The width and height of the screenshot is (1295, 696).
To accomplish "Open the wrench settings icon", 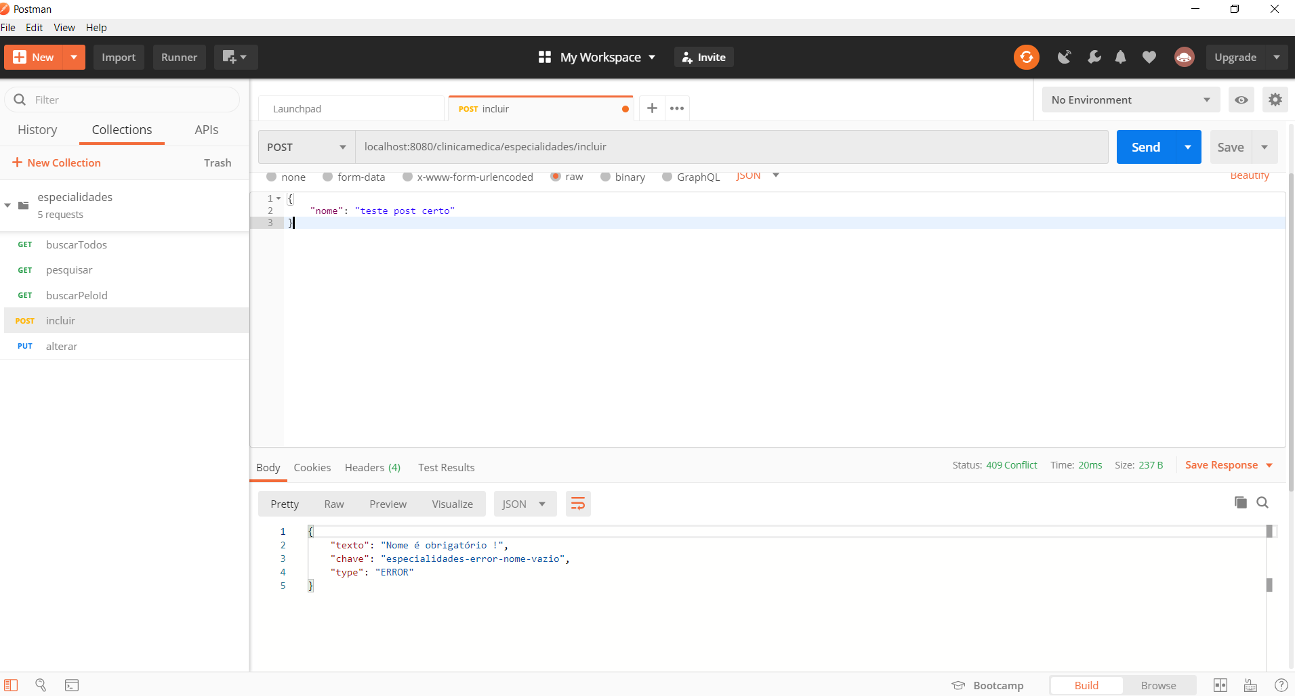I will pos(1094,57).
